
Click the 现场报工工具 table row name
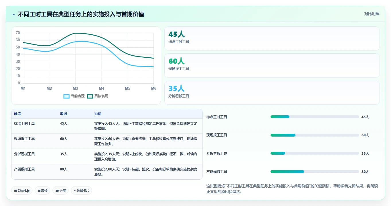(x=24, y=139)
